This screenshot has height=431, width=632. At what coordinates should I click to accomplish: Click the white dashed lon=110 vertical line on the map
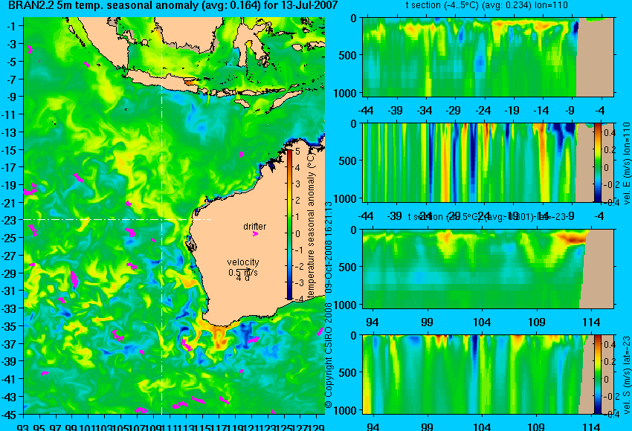[161, 216]
